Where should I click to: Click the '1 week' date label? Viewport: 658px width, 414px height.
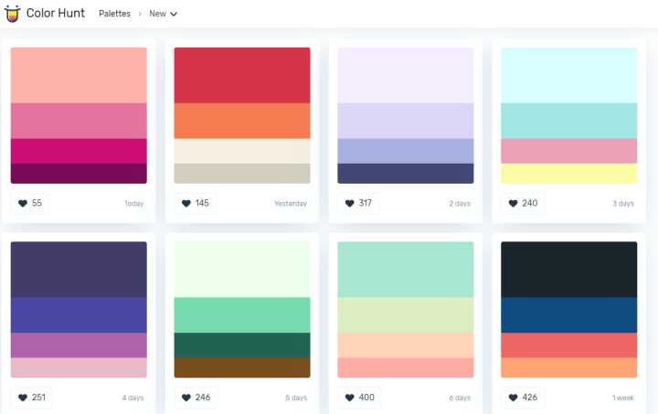(623, 398)
